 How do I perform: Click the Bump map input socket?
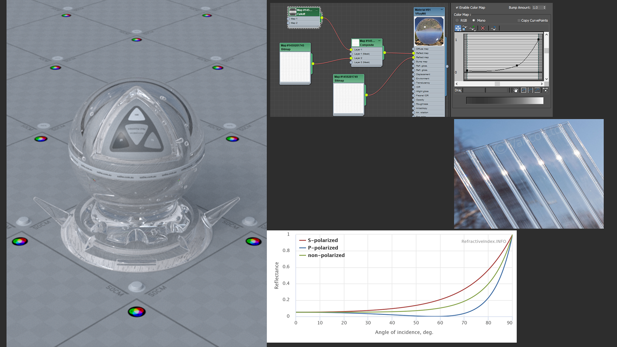[x=414, y=61]
